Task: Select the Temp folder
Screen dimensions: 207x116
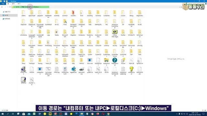Action: pos(23,61)
